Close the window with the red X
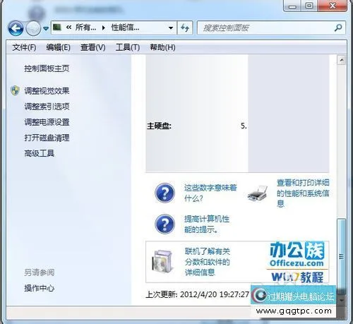This screenshot has width=353, height=324. pos(333,6)
